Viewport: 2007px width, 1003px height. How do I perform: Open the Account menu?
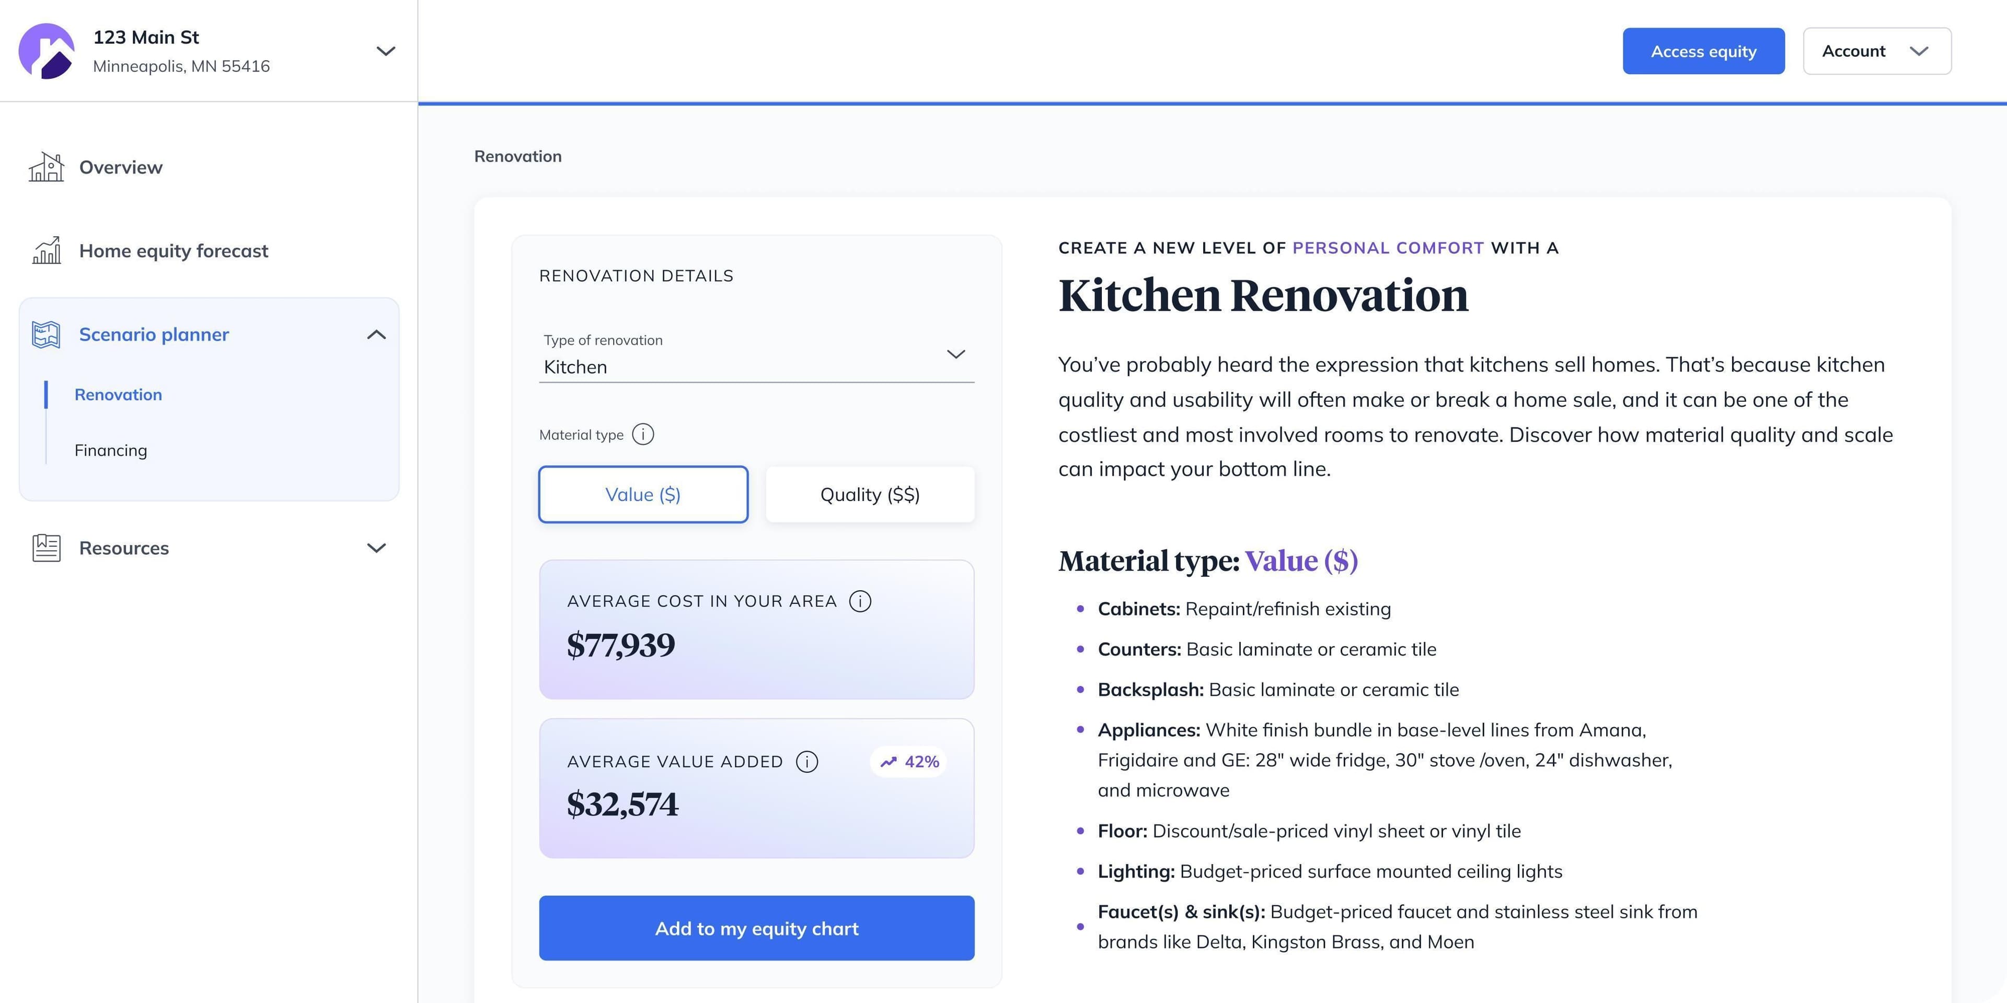click(1876, 51)
